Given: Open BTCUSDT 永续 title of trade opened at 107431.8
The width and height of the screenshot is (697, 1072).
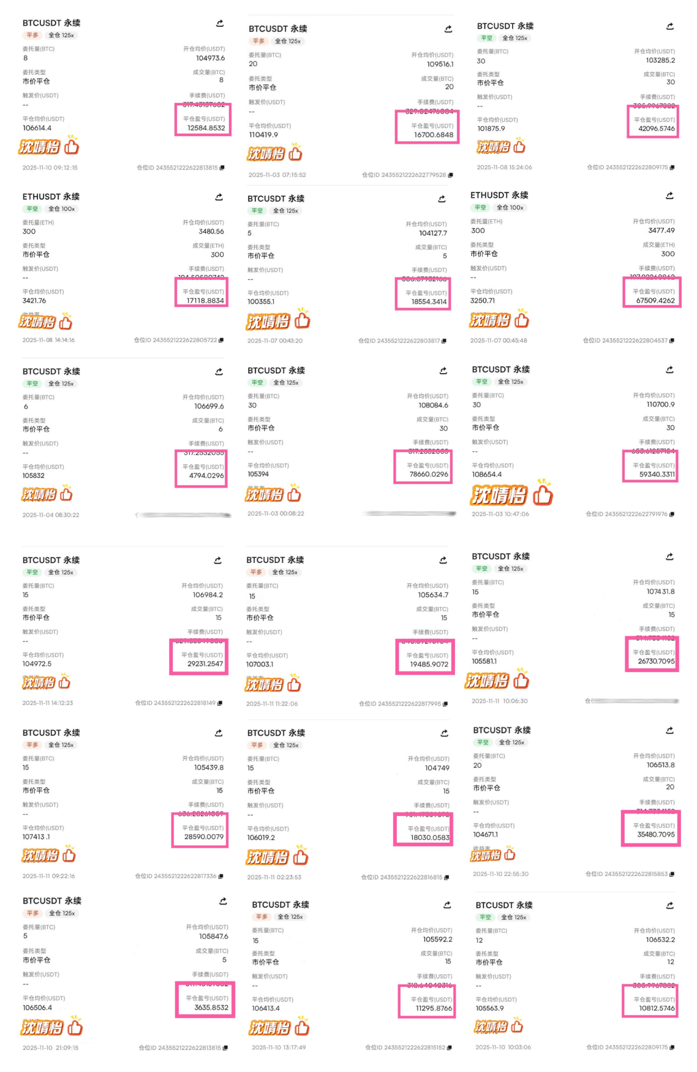Looking at the screenshot, I should (x=500, y=556).
